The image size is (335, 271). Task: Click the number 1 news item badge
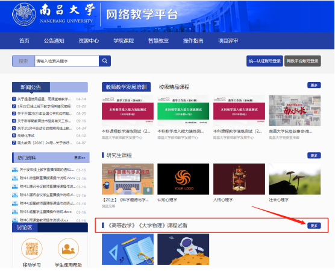pos(14,99)
